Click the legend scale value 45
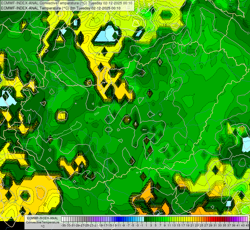 pyautogui.click(x=247, y=225)
